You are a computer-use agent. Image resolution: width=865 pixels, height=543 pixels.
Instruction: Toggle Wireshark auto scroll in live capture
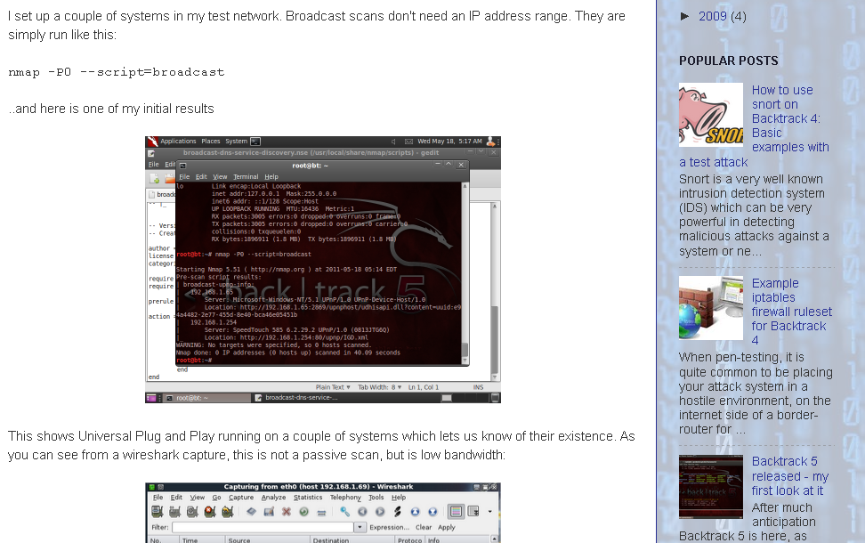tap(473, 512)
